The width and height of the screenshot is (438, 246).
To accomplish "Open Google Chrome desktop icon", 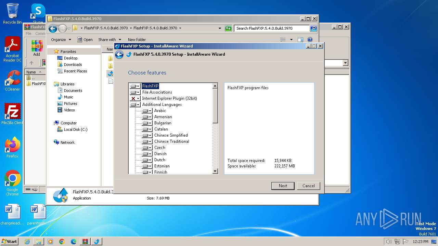I will pyautogui.click(x=12, y=183).
